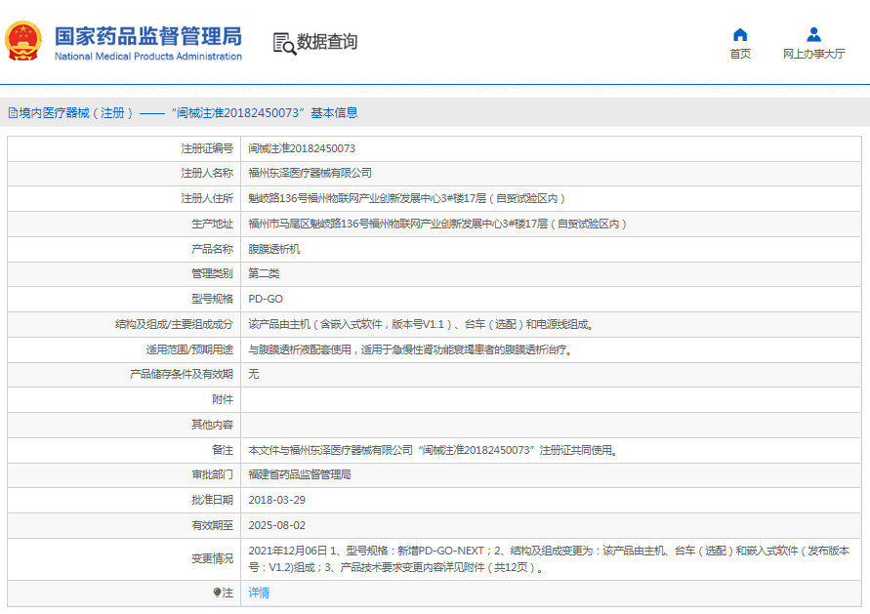Open the 网上办事大厅 text label

tap(813, 55)
